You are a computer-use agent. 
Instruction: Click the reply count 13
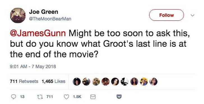click(22, 97)
